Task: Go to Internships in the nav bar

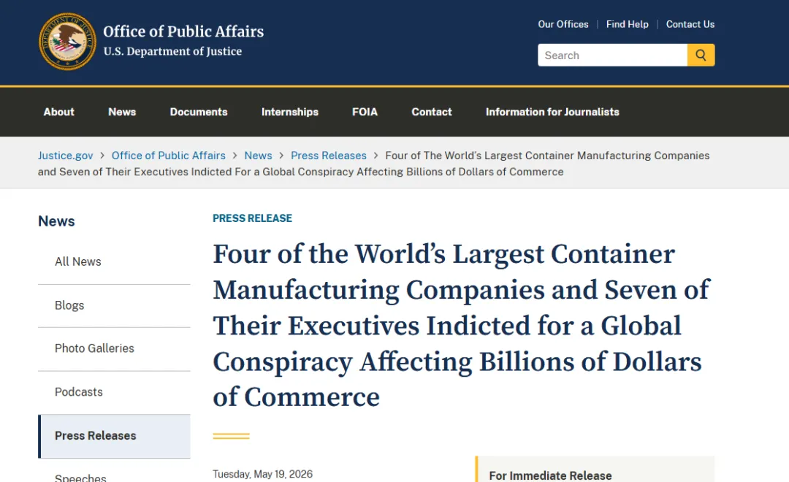Action: point(290,112)
